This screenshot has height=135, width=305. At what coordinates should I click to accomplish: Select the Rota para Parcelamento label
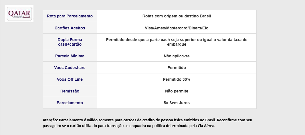click(70, 16)
